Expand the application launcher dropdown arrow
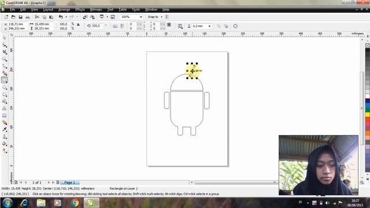 point(107,17)
